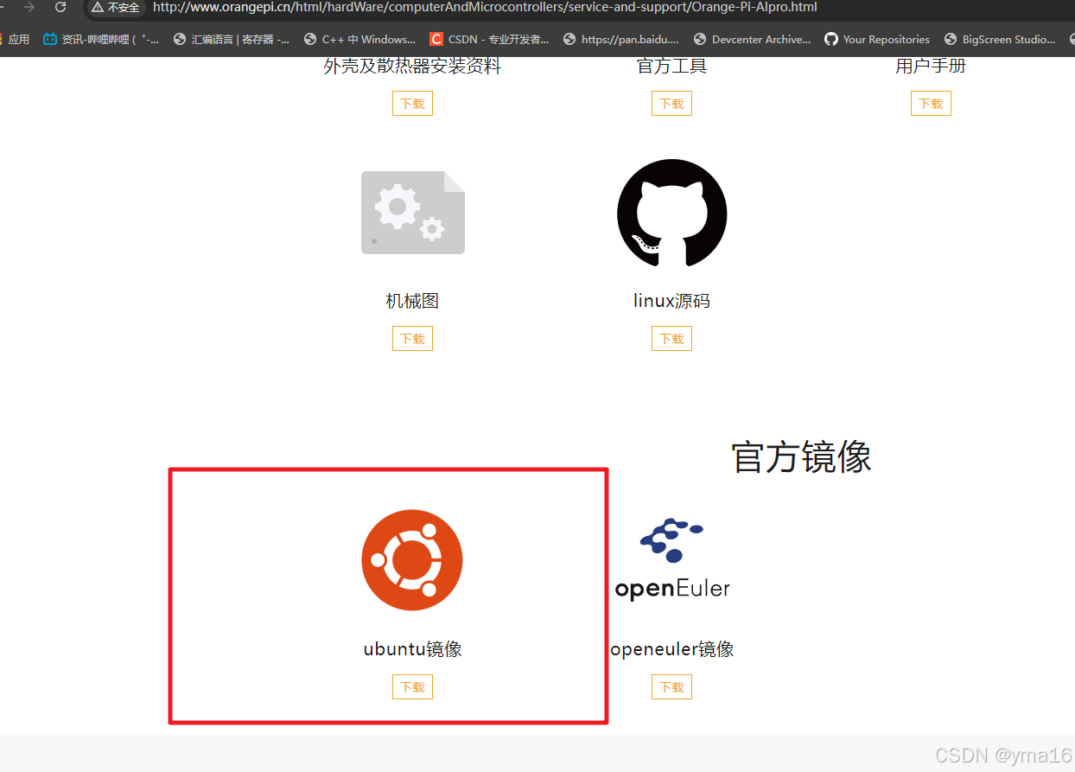This screenshot has height=772, width=1075.
Task: Click the browser forward arrow
Action: (x=29, y=7)
